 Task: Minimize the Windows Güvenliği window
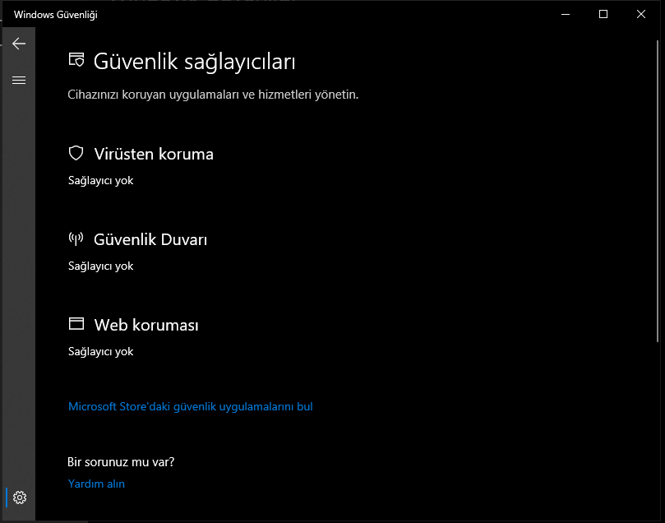tap(566, 15)
